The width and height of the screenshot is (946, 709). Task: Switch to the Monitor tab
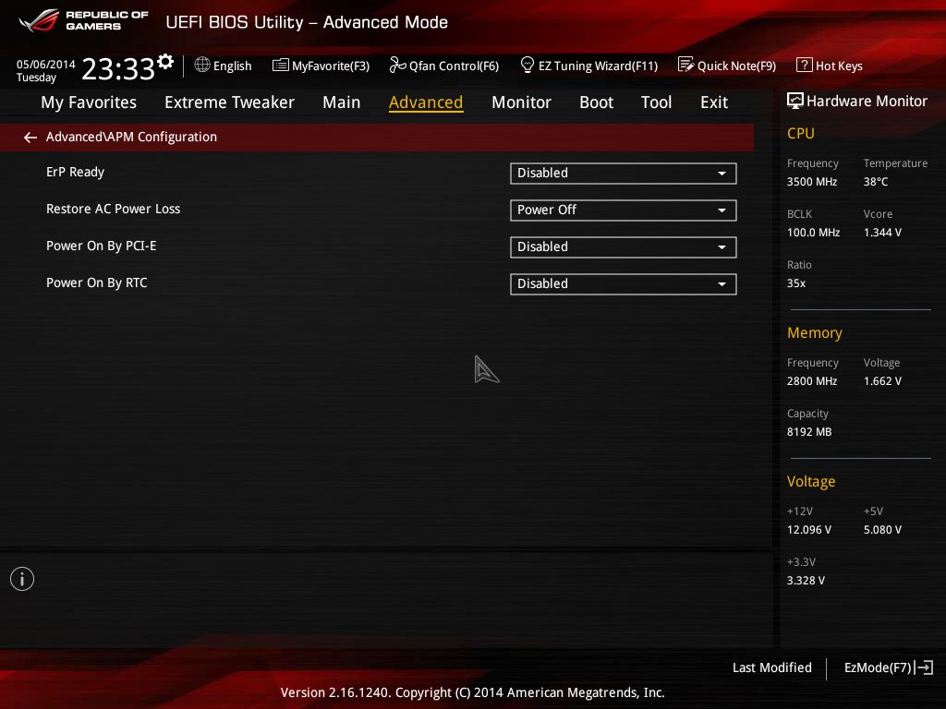click(x=521, y=102)
